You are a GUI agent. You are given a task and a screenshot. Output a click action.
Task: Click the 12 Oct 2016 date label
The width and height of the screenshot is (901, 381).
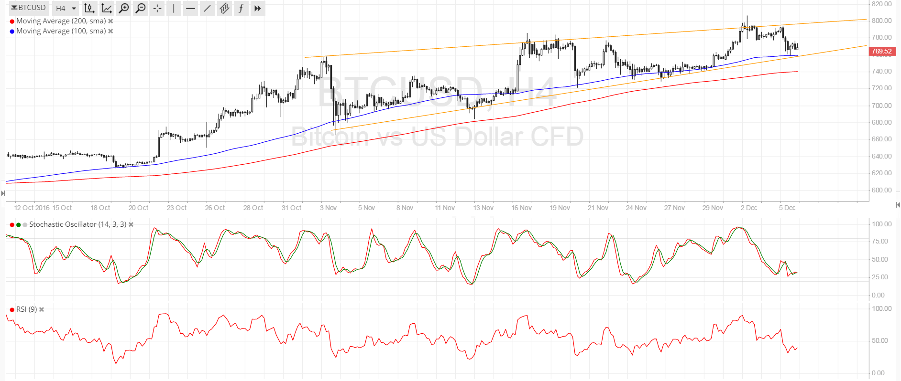(32, 208)
